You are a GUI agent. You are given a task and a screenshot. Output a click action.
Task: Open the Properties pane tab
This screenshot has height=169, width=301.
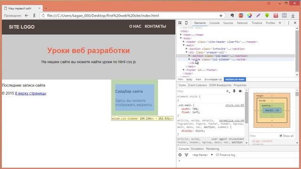[x=240, y=85]
